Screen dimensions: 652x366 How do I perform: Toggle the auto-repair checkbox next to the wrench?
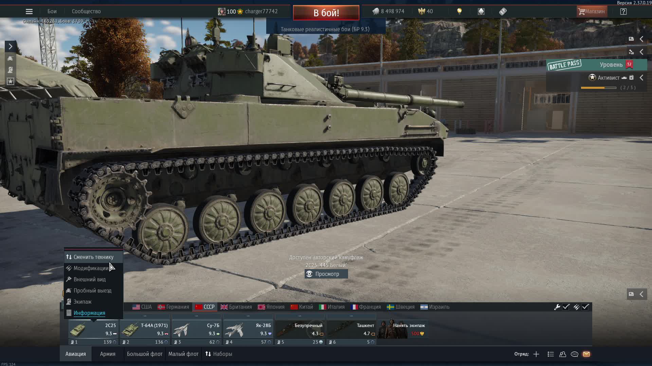click(x=566, y=307)
